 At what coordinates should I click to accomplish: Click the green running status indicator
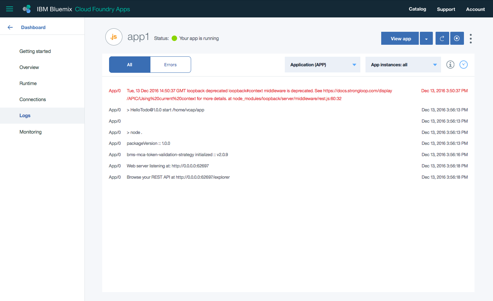174,38
